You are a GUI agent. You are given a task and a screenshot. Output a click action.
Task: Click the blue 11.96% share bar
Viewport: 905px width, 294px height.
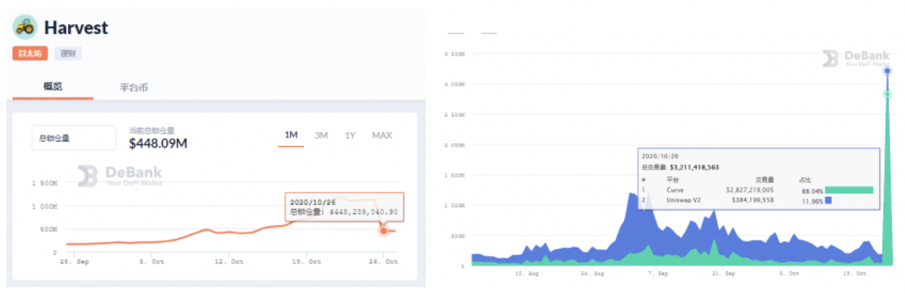[x=828, y=201]
